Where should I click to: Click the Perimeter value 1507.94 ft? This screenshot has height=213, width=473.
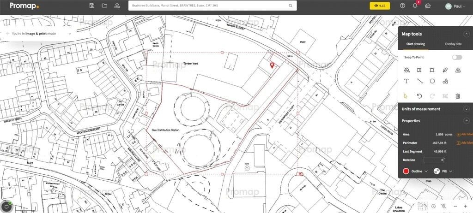pos(440,143)
